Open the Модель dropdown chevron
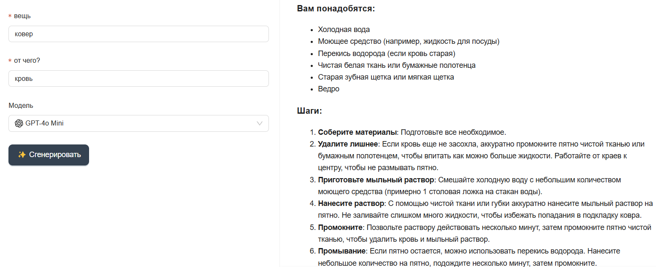Viewport: 656px width, 267px height. pyautogui.click(x=259, y=123)
